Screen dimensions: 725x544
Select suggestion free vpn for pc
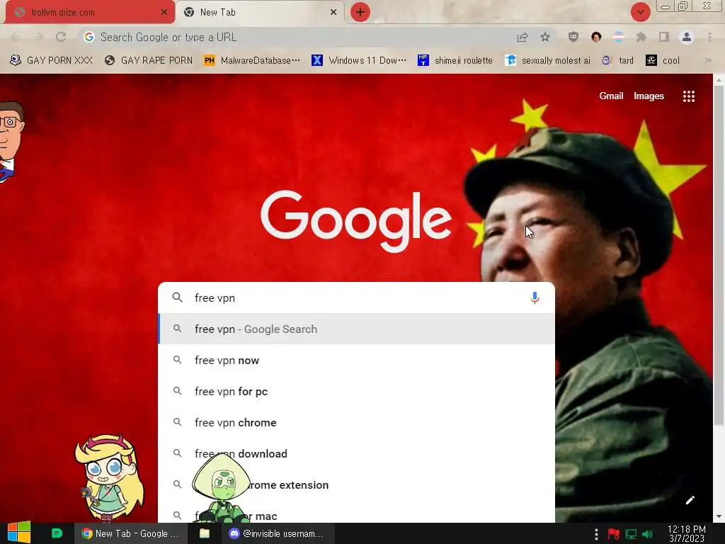[356, 391]
